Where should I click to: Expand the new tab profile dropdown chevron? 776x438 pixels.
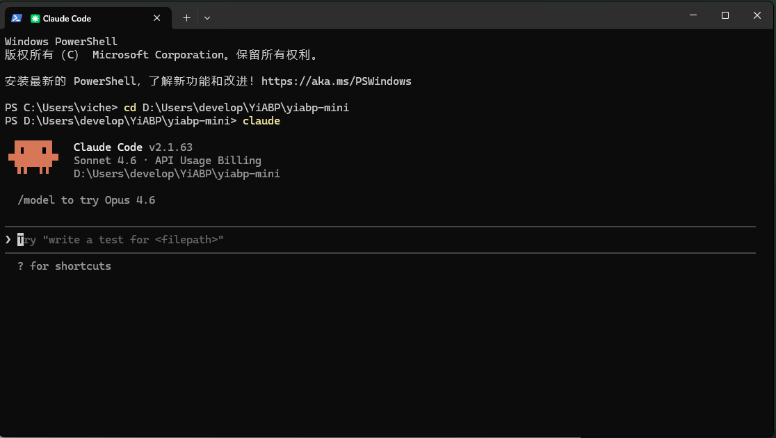207,18
